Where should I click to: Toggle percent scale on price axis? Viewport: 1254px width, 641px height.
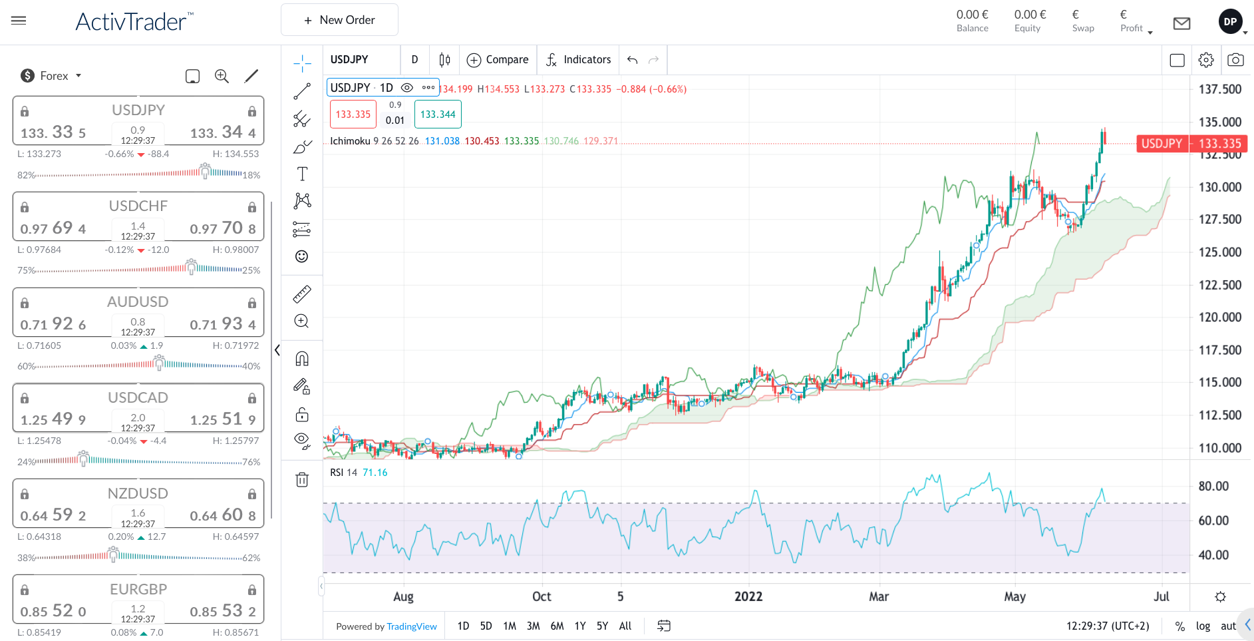click(1180, 626)
